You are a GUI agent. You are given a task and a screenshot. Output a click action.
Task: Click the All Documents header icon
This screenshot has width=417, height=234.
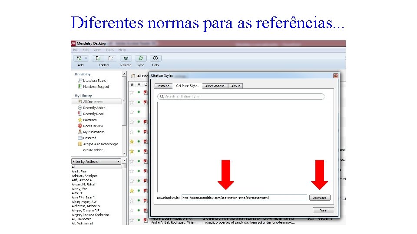pos(133,76)
